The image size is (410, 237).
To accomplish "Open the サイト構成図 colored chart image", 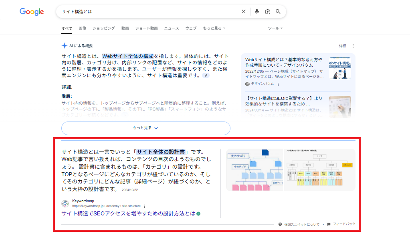I will point(319,170).
